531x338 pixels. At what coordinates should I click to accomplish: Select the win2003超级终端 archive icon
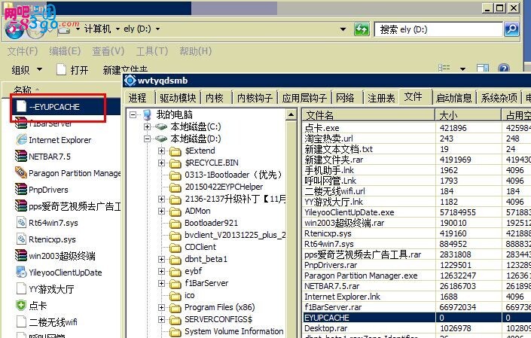pos(21,255)
